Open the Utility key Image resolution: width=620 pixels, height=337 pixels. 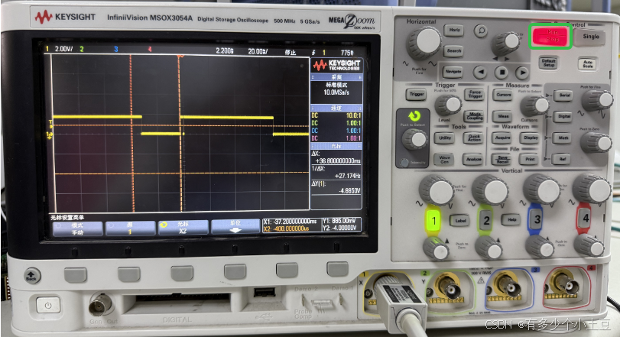(444, 138)
